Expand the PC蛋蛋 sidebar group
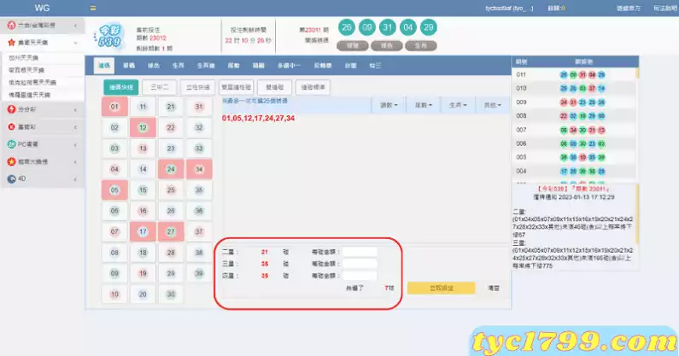Viewport: 679px width, 356px height. click(75, 144)
